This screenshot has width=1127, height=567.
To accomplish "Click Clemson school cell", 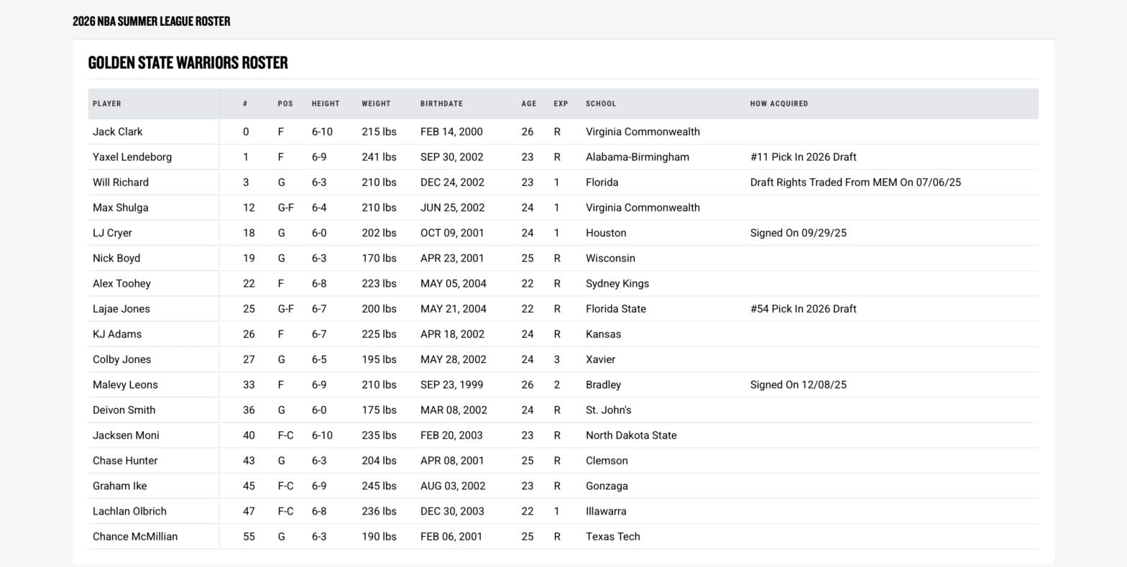I will (607, 461).
